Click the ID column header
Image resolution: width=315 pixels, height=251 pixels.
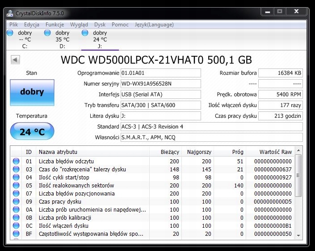(x=29, y=152)
